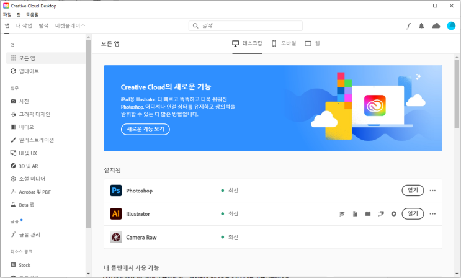Open the notifications bell

(421, 26)
